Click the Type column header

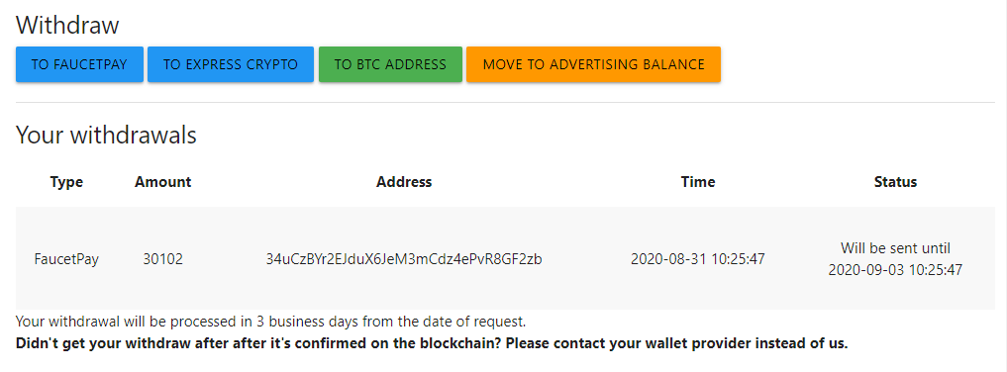66,182
